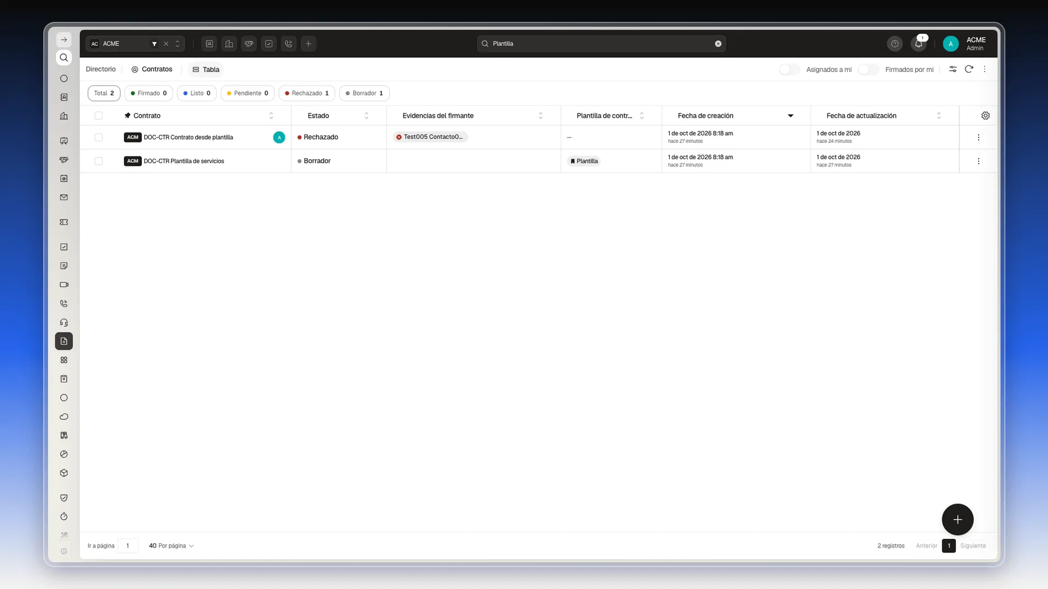
Task: Open the stopwatch timer icon in sidebar
Action: (64, 516)
